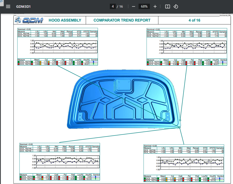Image resolution: width=233 pixels, height=184 pixels.
Task: Click the 68% zoom level field
Action: tap(144, 7)
